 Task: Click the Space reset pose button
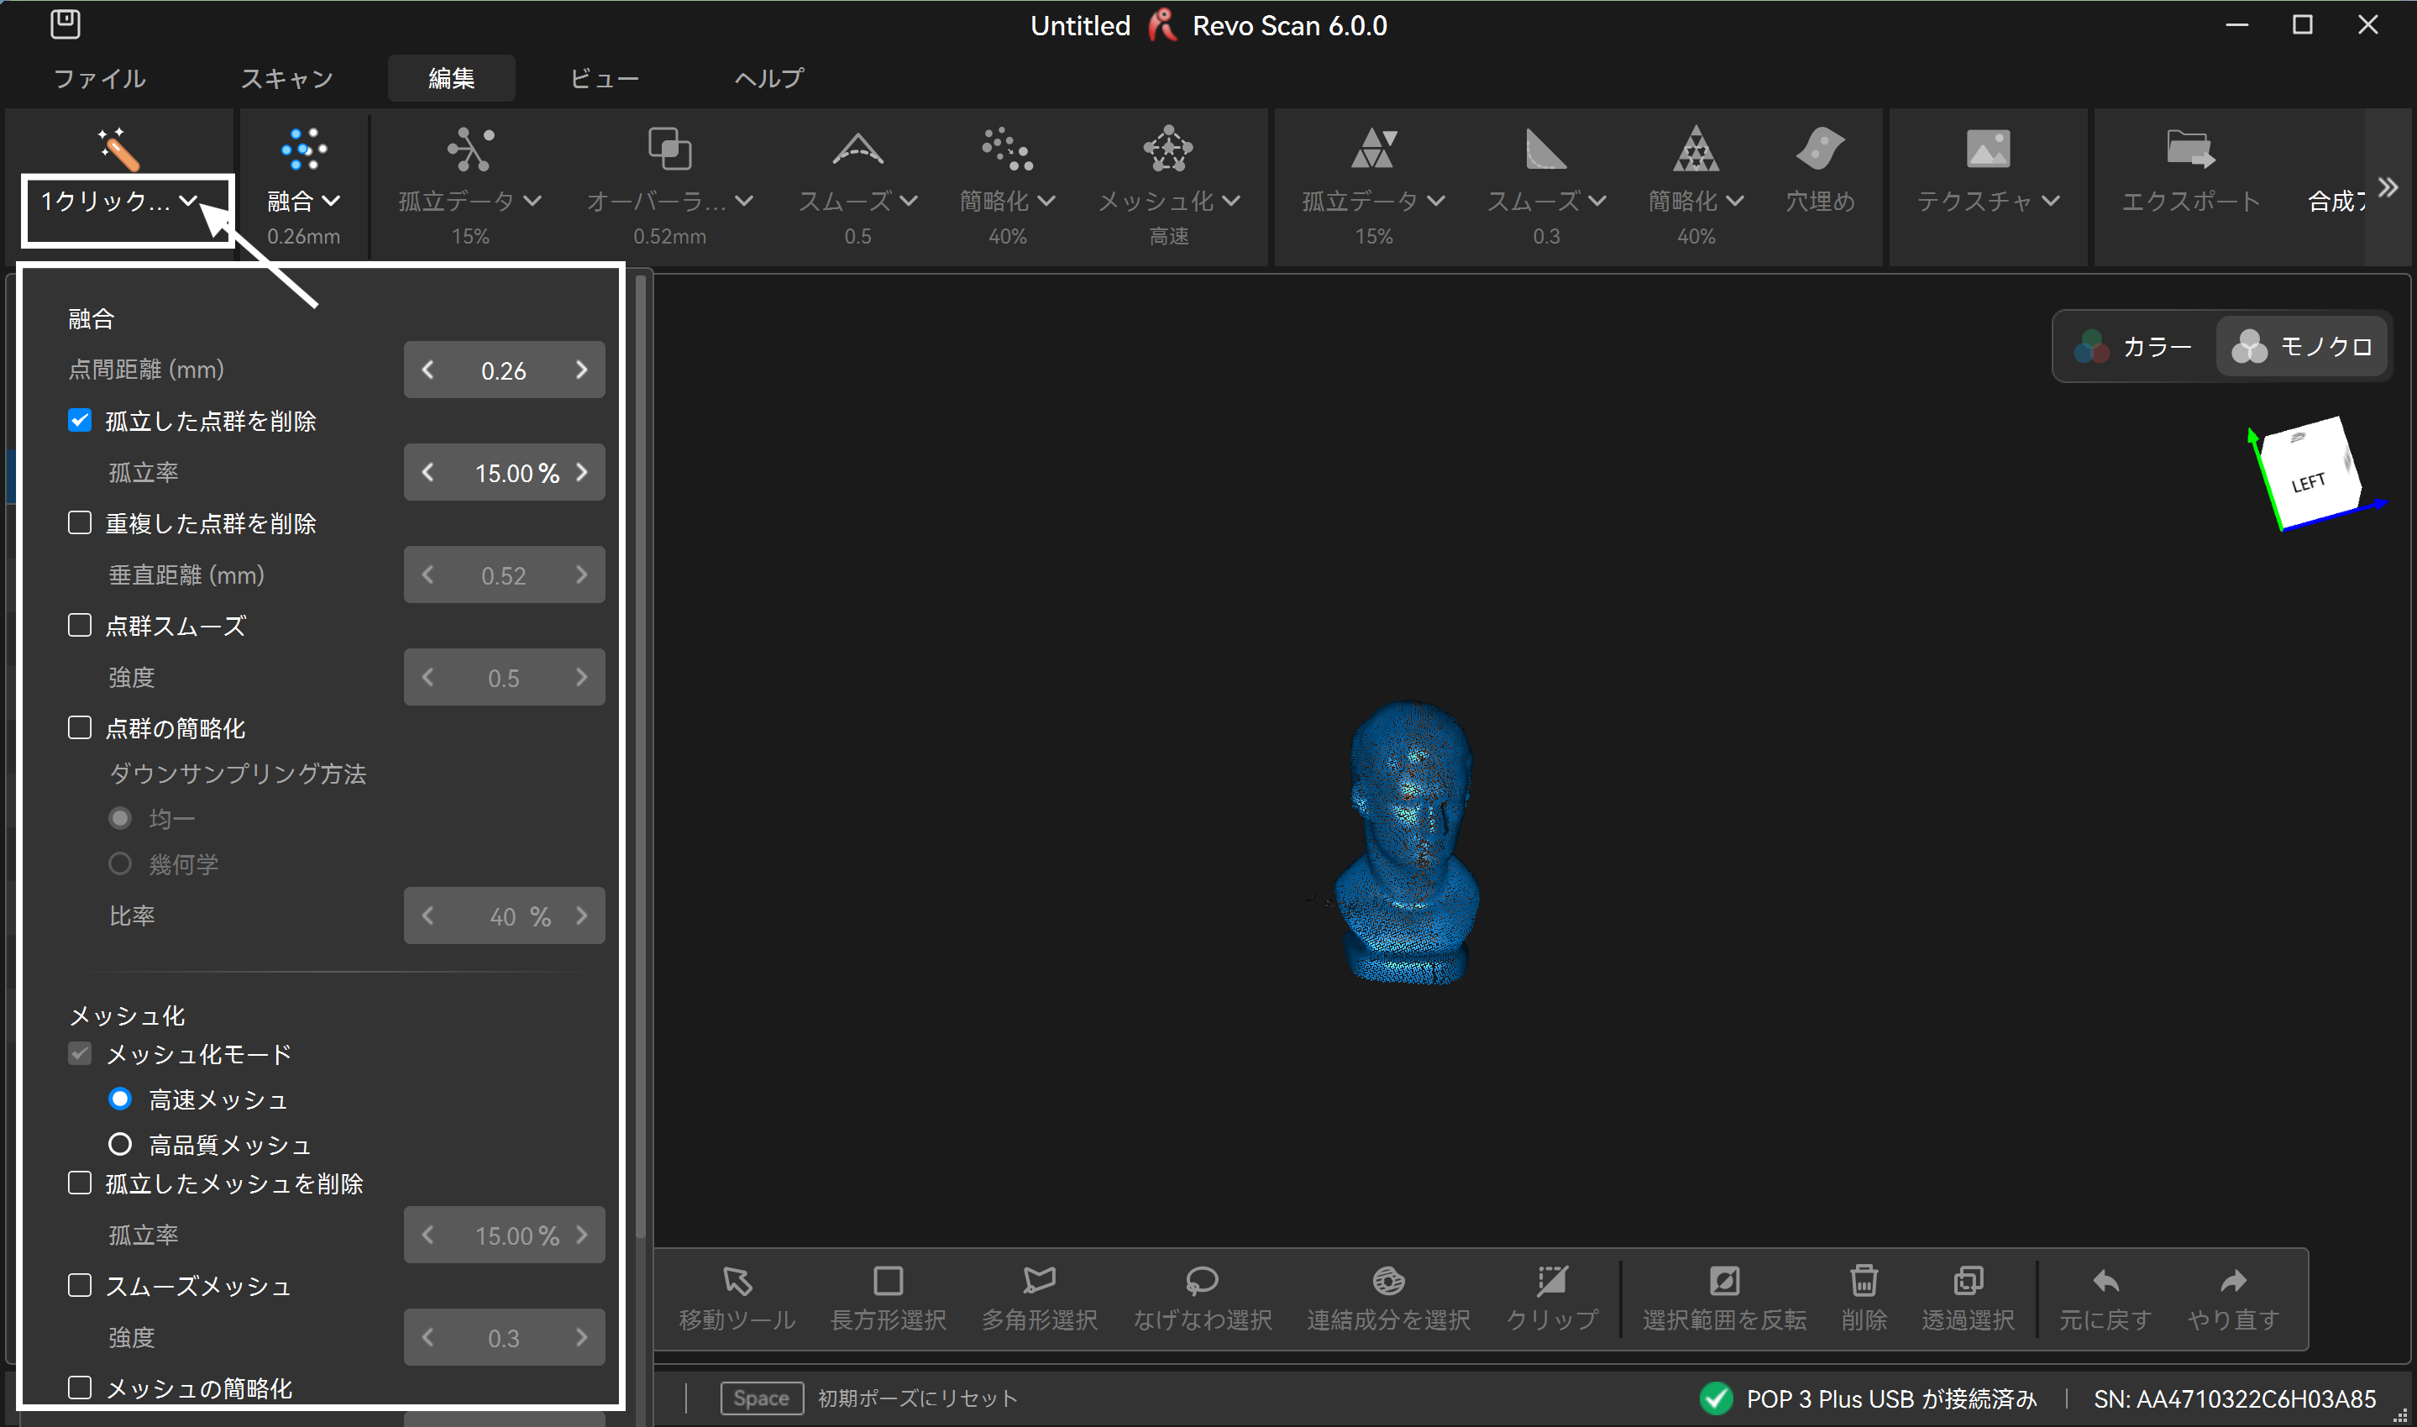tap(761, 1398)
